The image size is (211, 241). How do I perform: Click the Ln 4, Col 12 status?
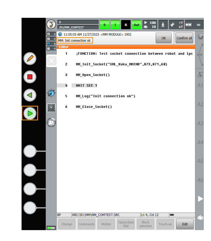click(x=154, y=215)
